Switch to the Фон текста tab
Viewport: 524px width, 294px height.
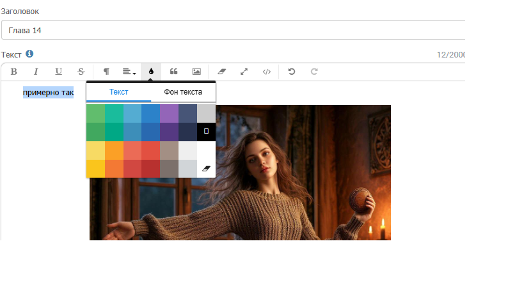(x=183, y=92)
